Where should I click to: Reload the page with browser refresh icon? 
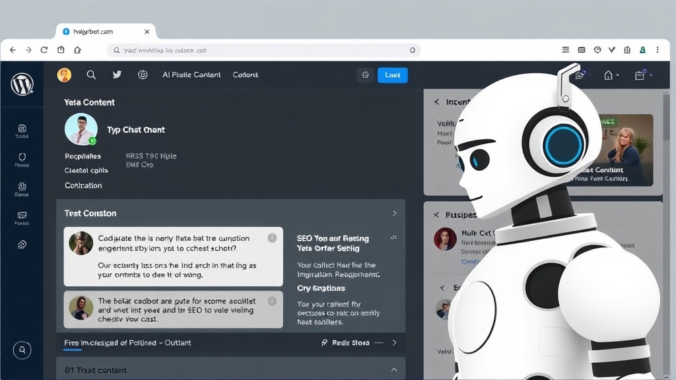pos(44,49)
